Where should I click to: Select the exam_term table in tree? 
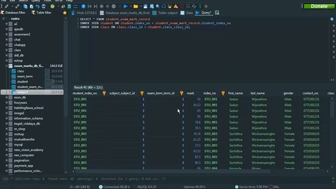coord(25,76)
